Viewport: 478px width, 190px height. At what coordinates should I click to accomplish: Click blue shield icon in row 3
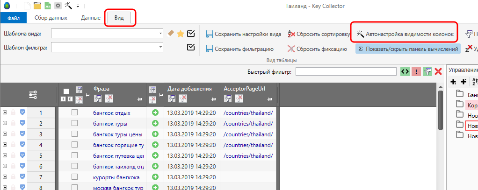22,134
